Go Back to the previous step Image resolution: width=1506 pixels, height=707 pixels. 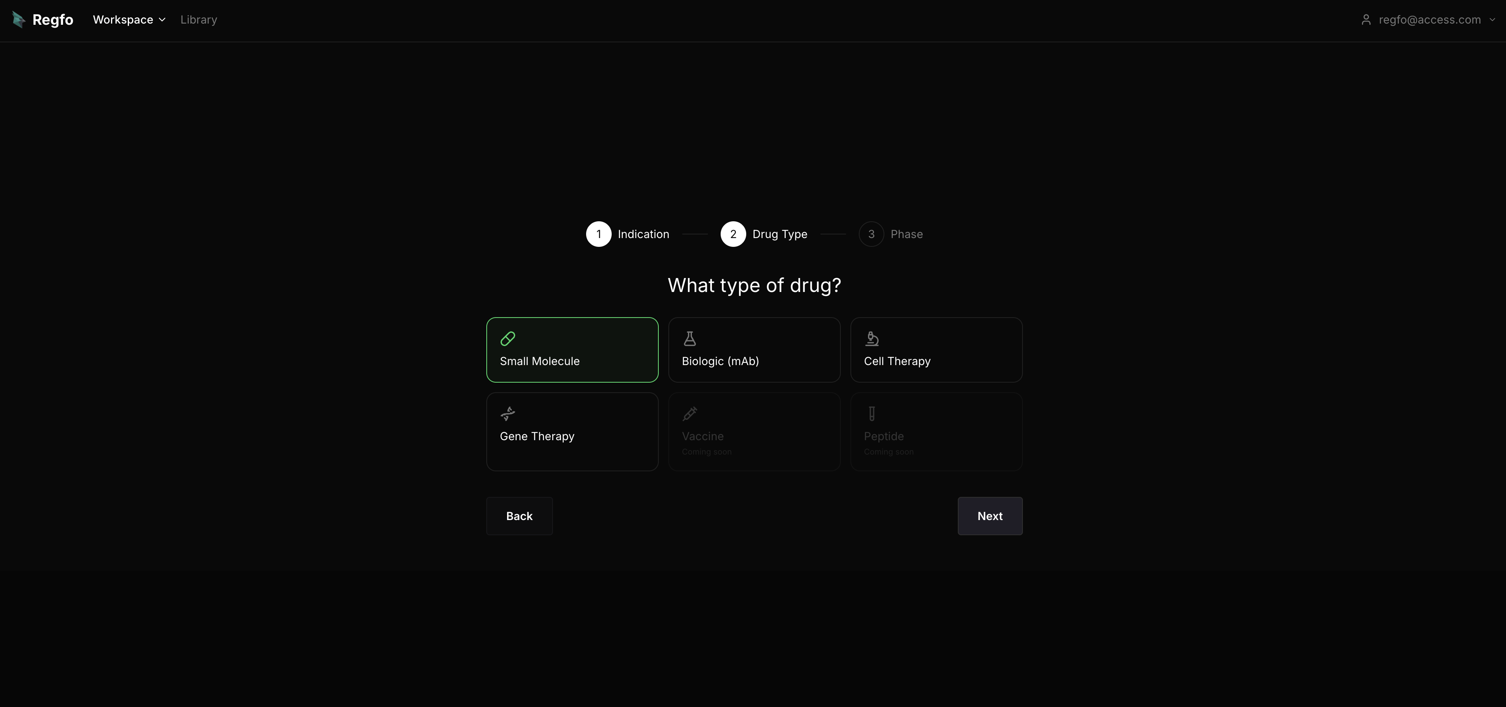(519, 516)
